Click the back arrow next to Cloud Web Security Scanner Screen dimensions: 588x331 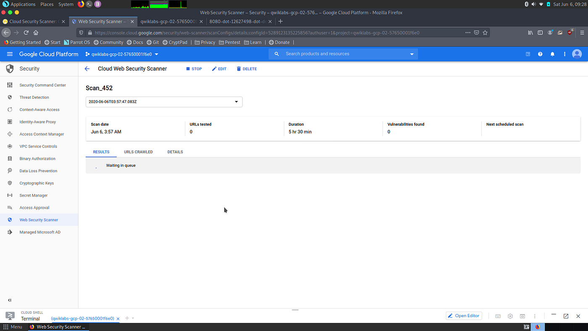click(87, 68)
